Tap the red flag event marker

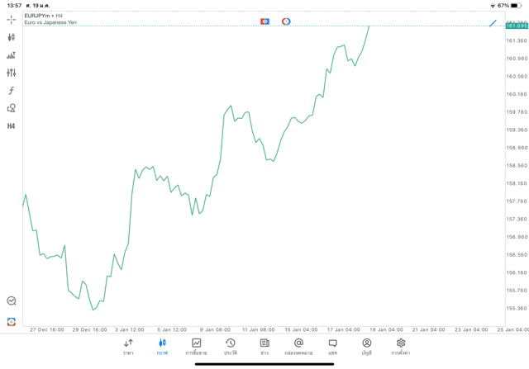click(264, 21)
